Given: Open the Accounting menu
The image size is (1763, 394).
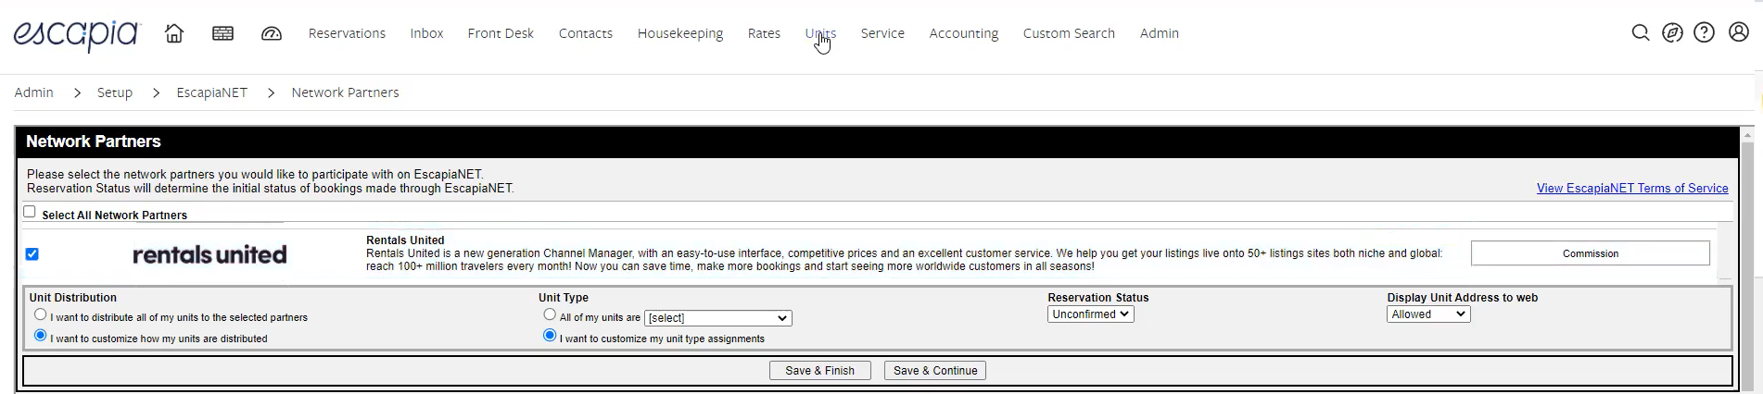Looking at the screenshot, I should point(964,33).
